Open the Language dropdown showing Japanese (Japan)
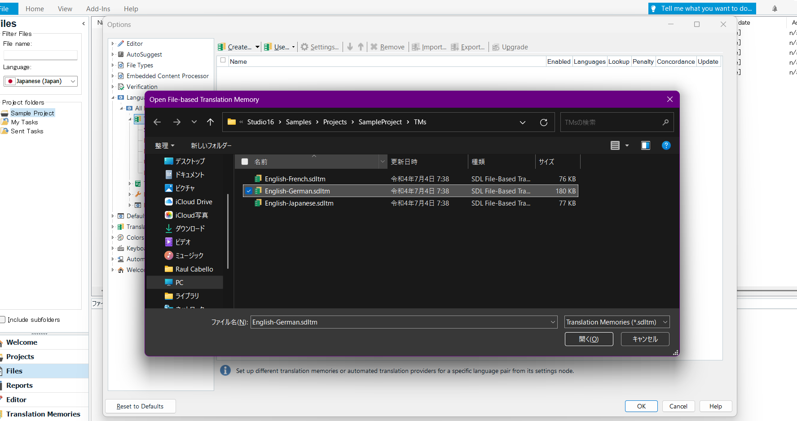This screenshot has height=421, width=797. coord(72,81)
